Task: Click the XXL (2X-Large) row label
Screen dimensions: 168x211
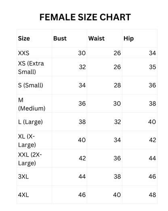Action: (x=30, y=159)
